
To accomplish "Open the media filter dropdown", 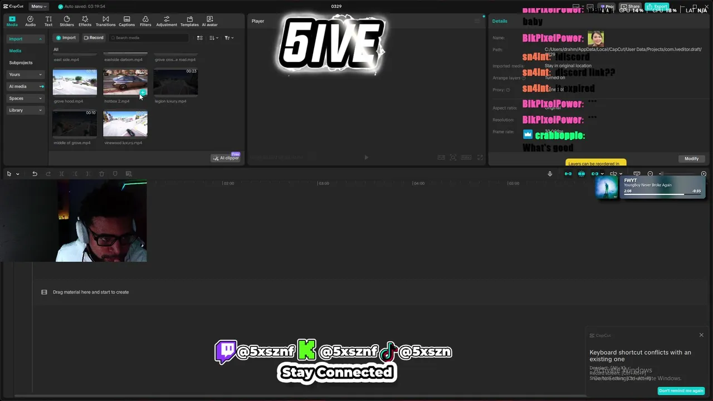I will [229, 38].
